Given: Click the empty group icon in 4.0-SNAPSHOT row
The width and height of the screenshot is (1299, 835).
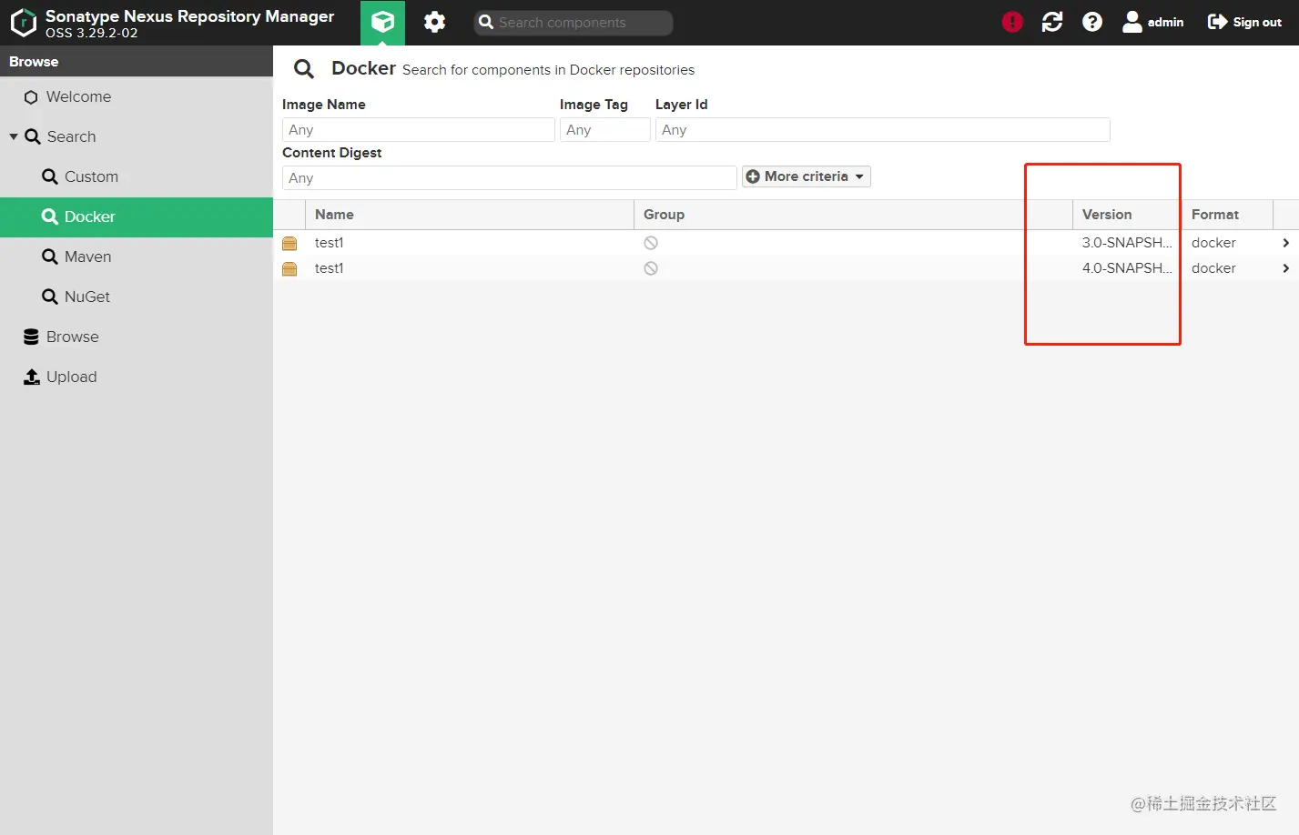Looking at the screenshot, I should pyautogui.click(x=651, y=268).
